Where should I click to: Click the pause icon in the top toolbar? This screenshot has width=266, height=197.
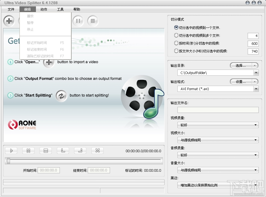tap(78, 21)
